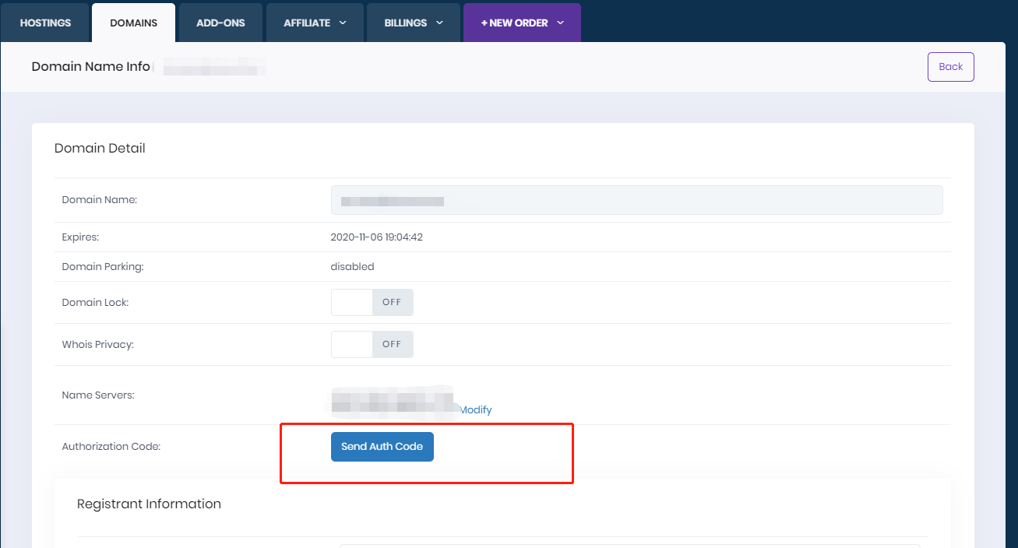Focus the Domain Name text field

(636, 200)
